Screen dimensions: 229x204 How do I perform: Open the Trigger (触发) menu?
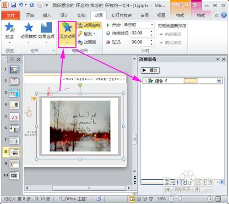(x=87, y=34)
